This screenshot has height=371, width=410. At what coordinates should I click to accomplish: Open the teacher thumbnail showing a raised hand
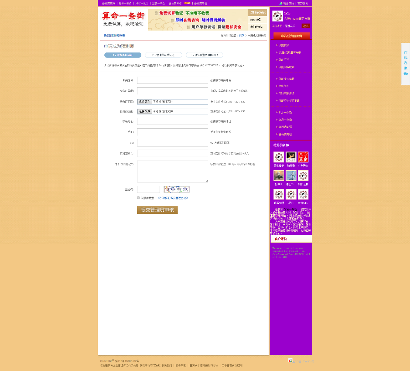291,157
